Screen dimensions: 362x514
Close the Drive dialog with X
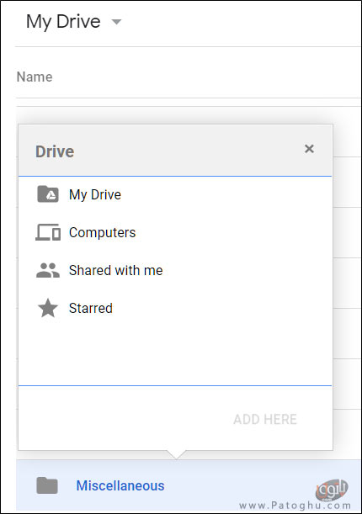(309, 149)
